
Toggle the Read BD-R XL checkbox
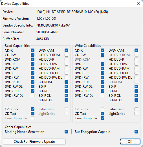66,95
